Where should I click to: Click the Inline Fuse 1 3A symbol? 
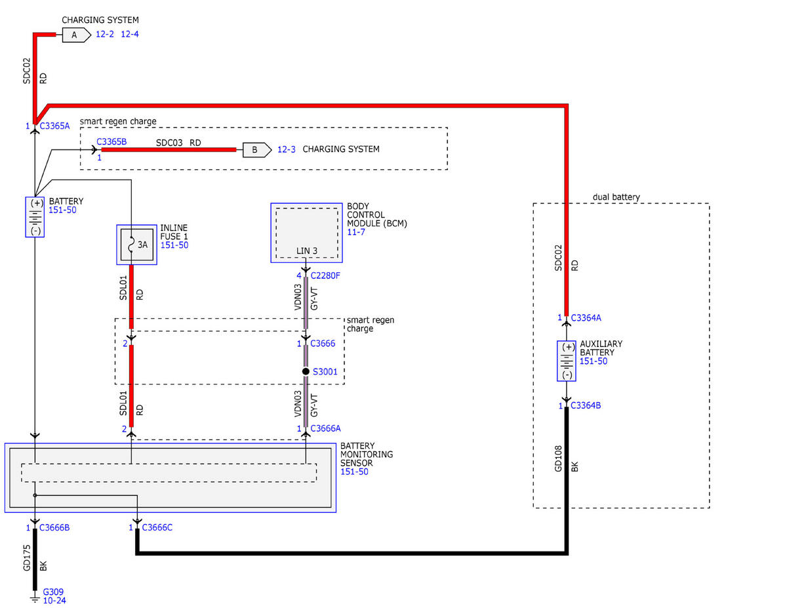137,245
